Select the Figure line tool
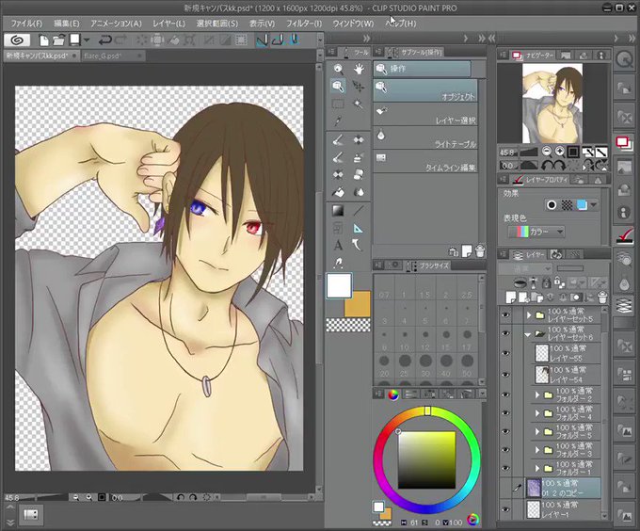This screenshot has width=640, height=531. tap(359, 211)
